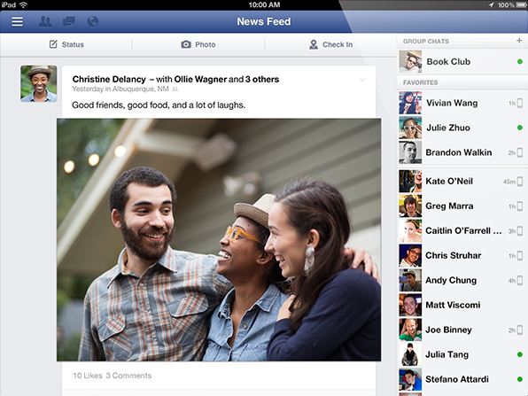The width and height of the screenshot is (528, 396).
Task: Open friend requests icon
Action: [x=45, y=21]
